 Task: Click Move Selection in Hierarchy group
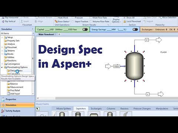[x=168, y=18]
